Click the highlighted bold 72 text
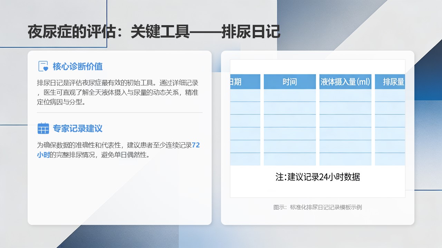The height and width of the screenshot is (248, 442). pyautogui.click(x=195, y=145)
